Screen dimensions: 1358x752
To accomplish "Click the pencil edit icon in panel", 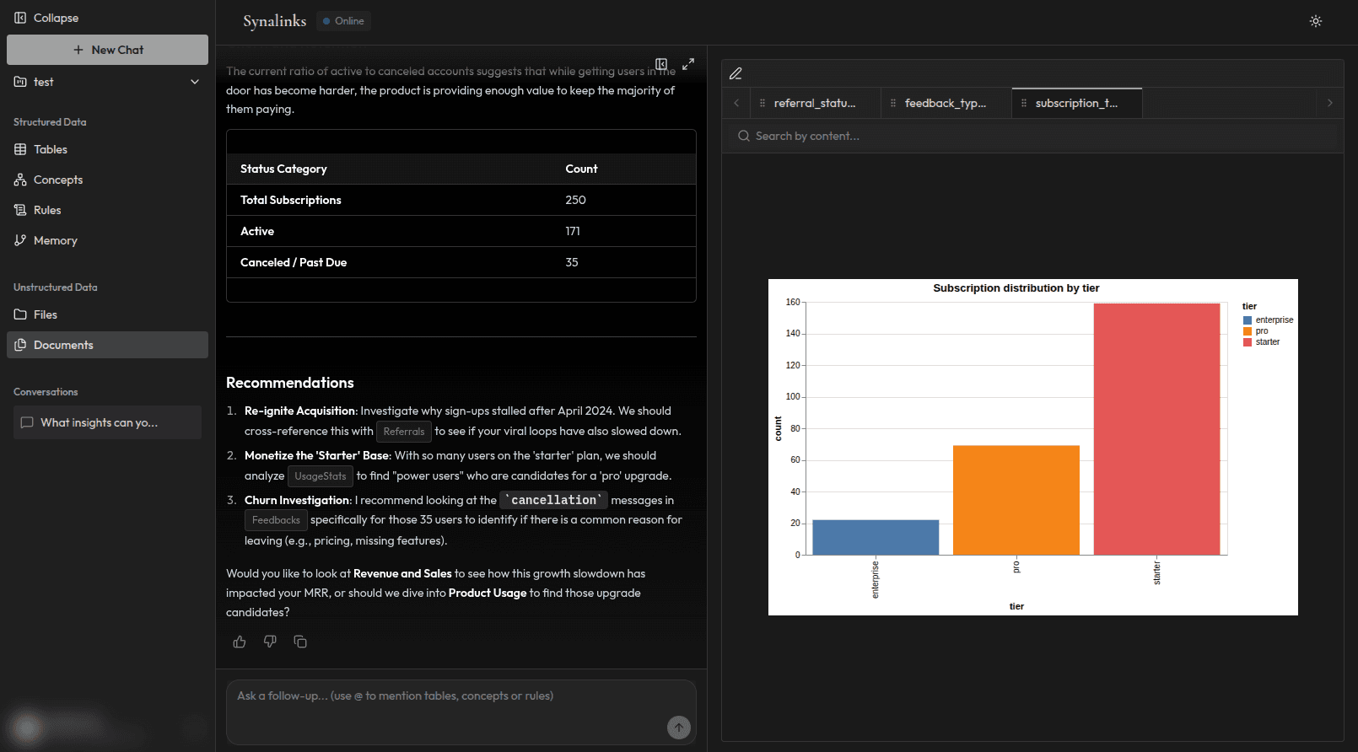I will 736,74.
